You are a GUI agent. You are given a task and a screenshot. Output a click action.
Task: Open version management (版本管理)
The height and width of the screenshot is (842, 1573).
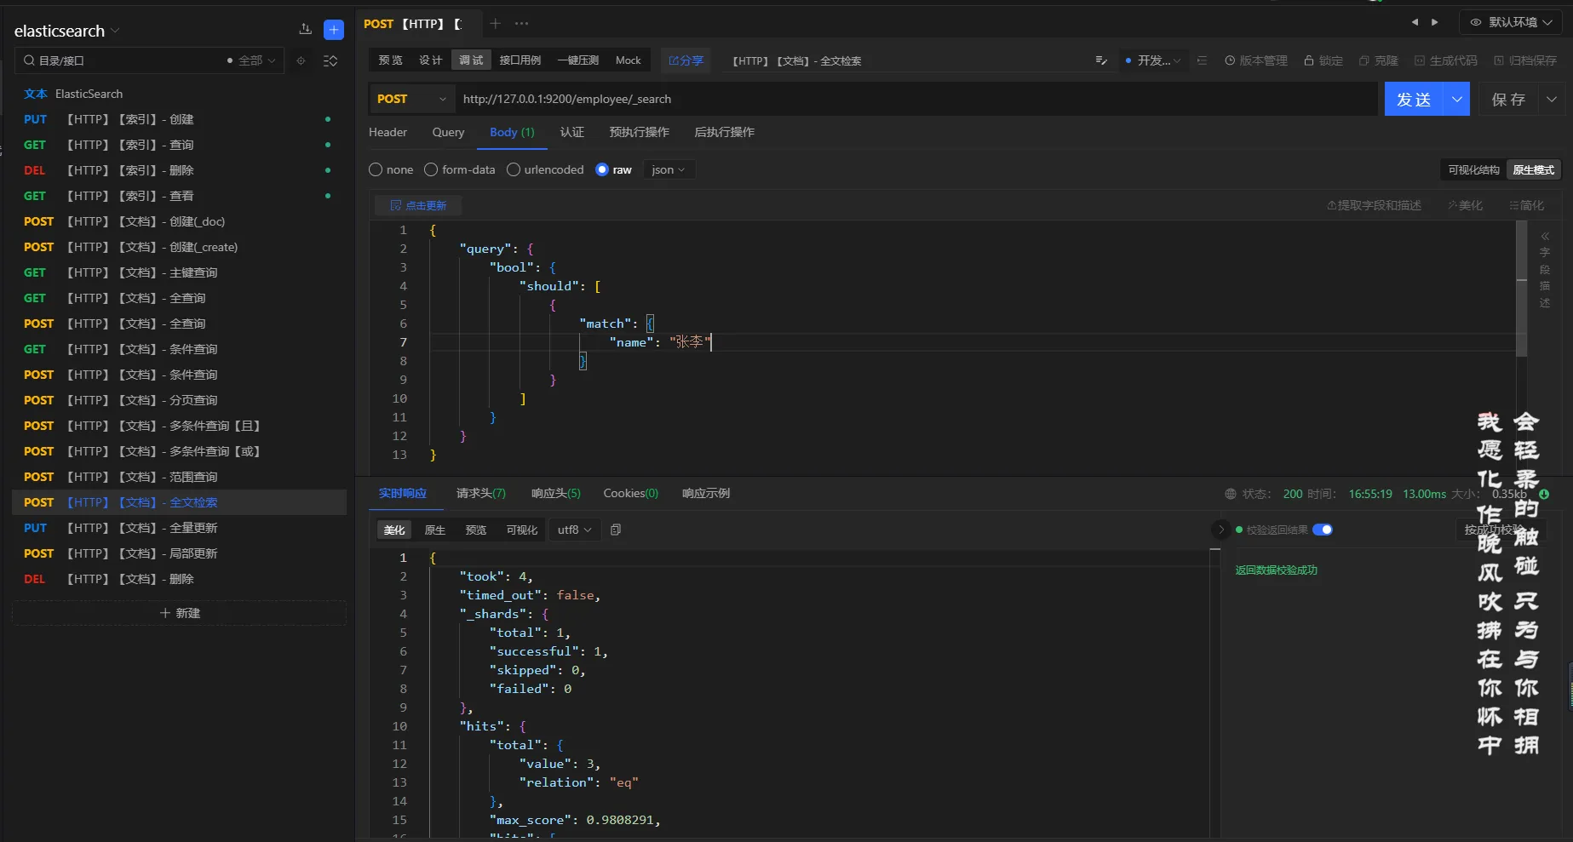pos(1256,60)
